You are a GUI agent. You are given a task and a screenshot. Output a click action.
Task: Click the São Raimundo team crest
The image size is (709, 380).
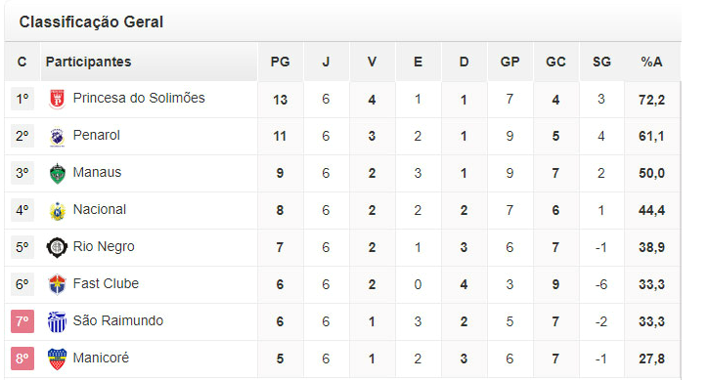coord(57,321)
